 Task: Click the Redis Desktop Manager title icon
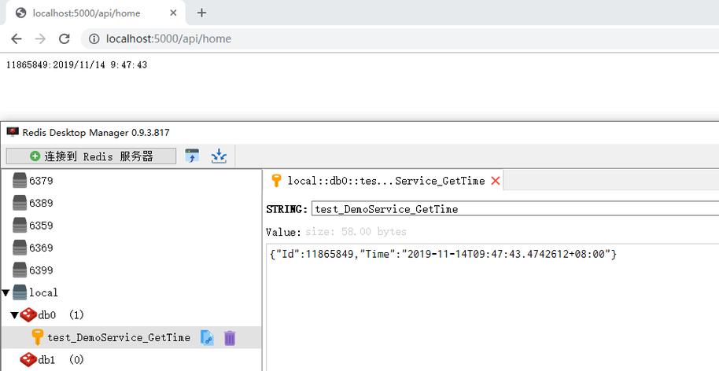[13, 132]
